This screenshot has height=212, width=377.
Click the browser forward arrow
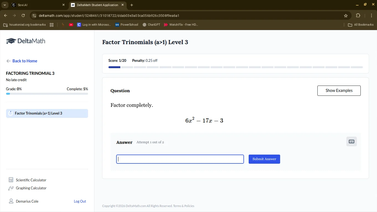click(14, 15)
